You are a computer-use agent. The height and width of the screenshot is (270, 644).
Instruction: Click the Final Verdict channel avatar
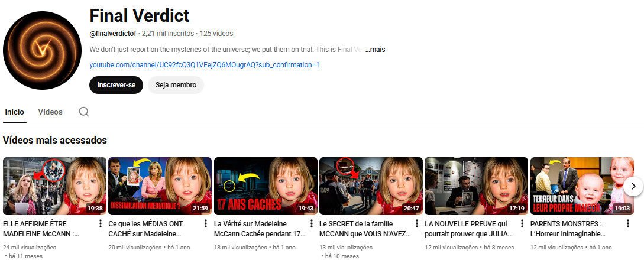tap(42, 50)
